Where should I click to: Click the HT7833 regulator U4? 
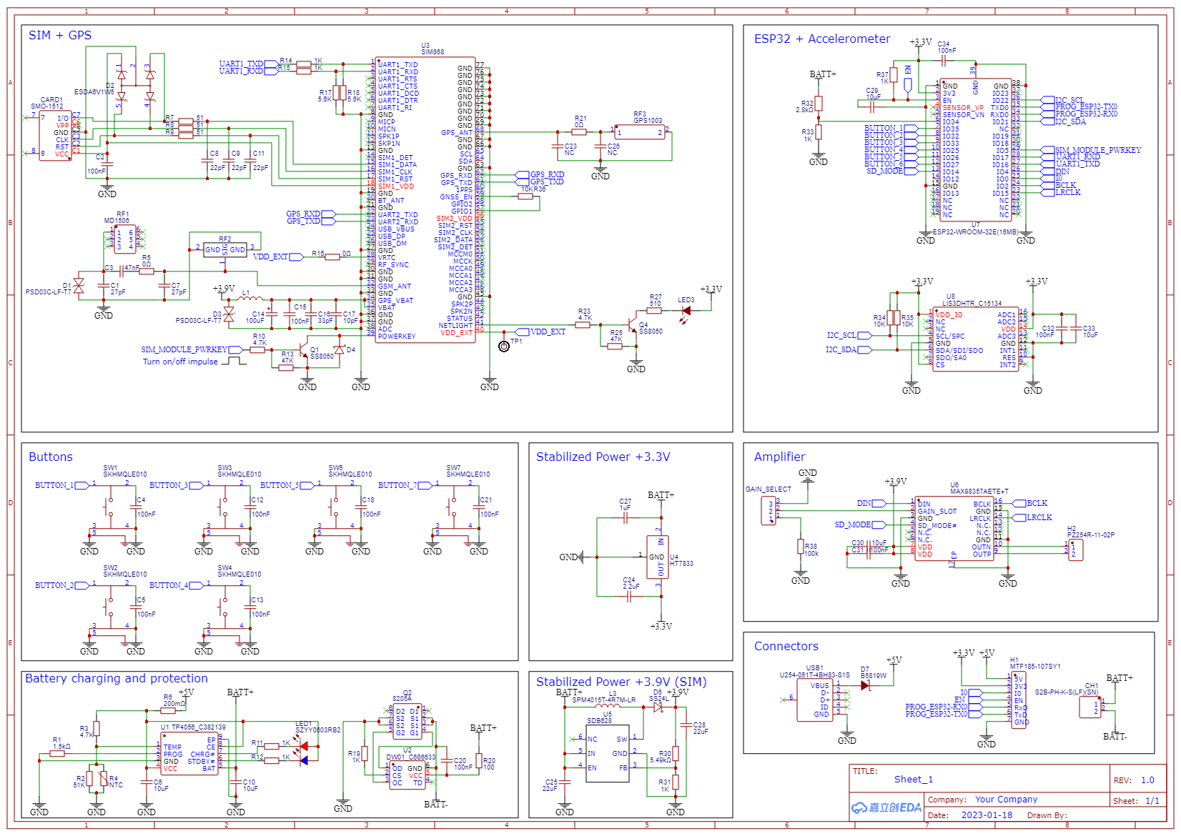click(x=656, y=557)
